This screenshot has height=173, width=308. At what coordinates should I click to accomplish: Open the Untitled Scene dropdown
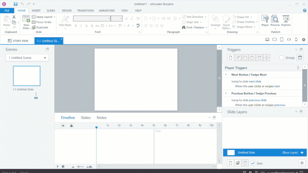27,58
